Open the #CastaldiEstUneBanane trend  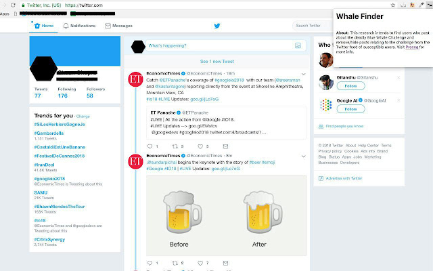coord(60,147)
